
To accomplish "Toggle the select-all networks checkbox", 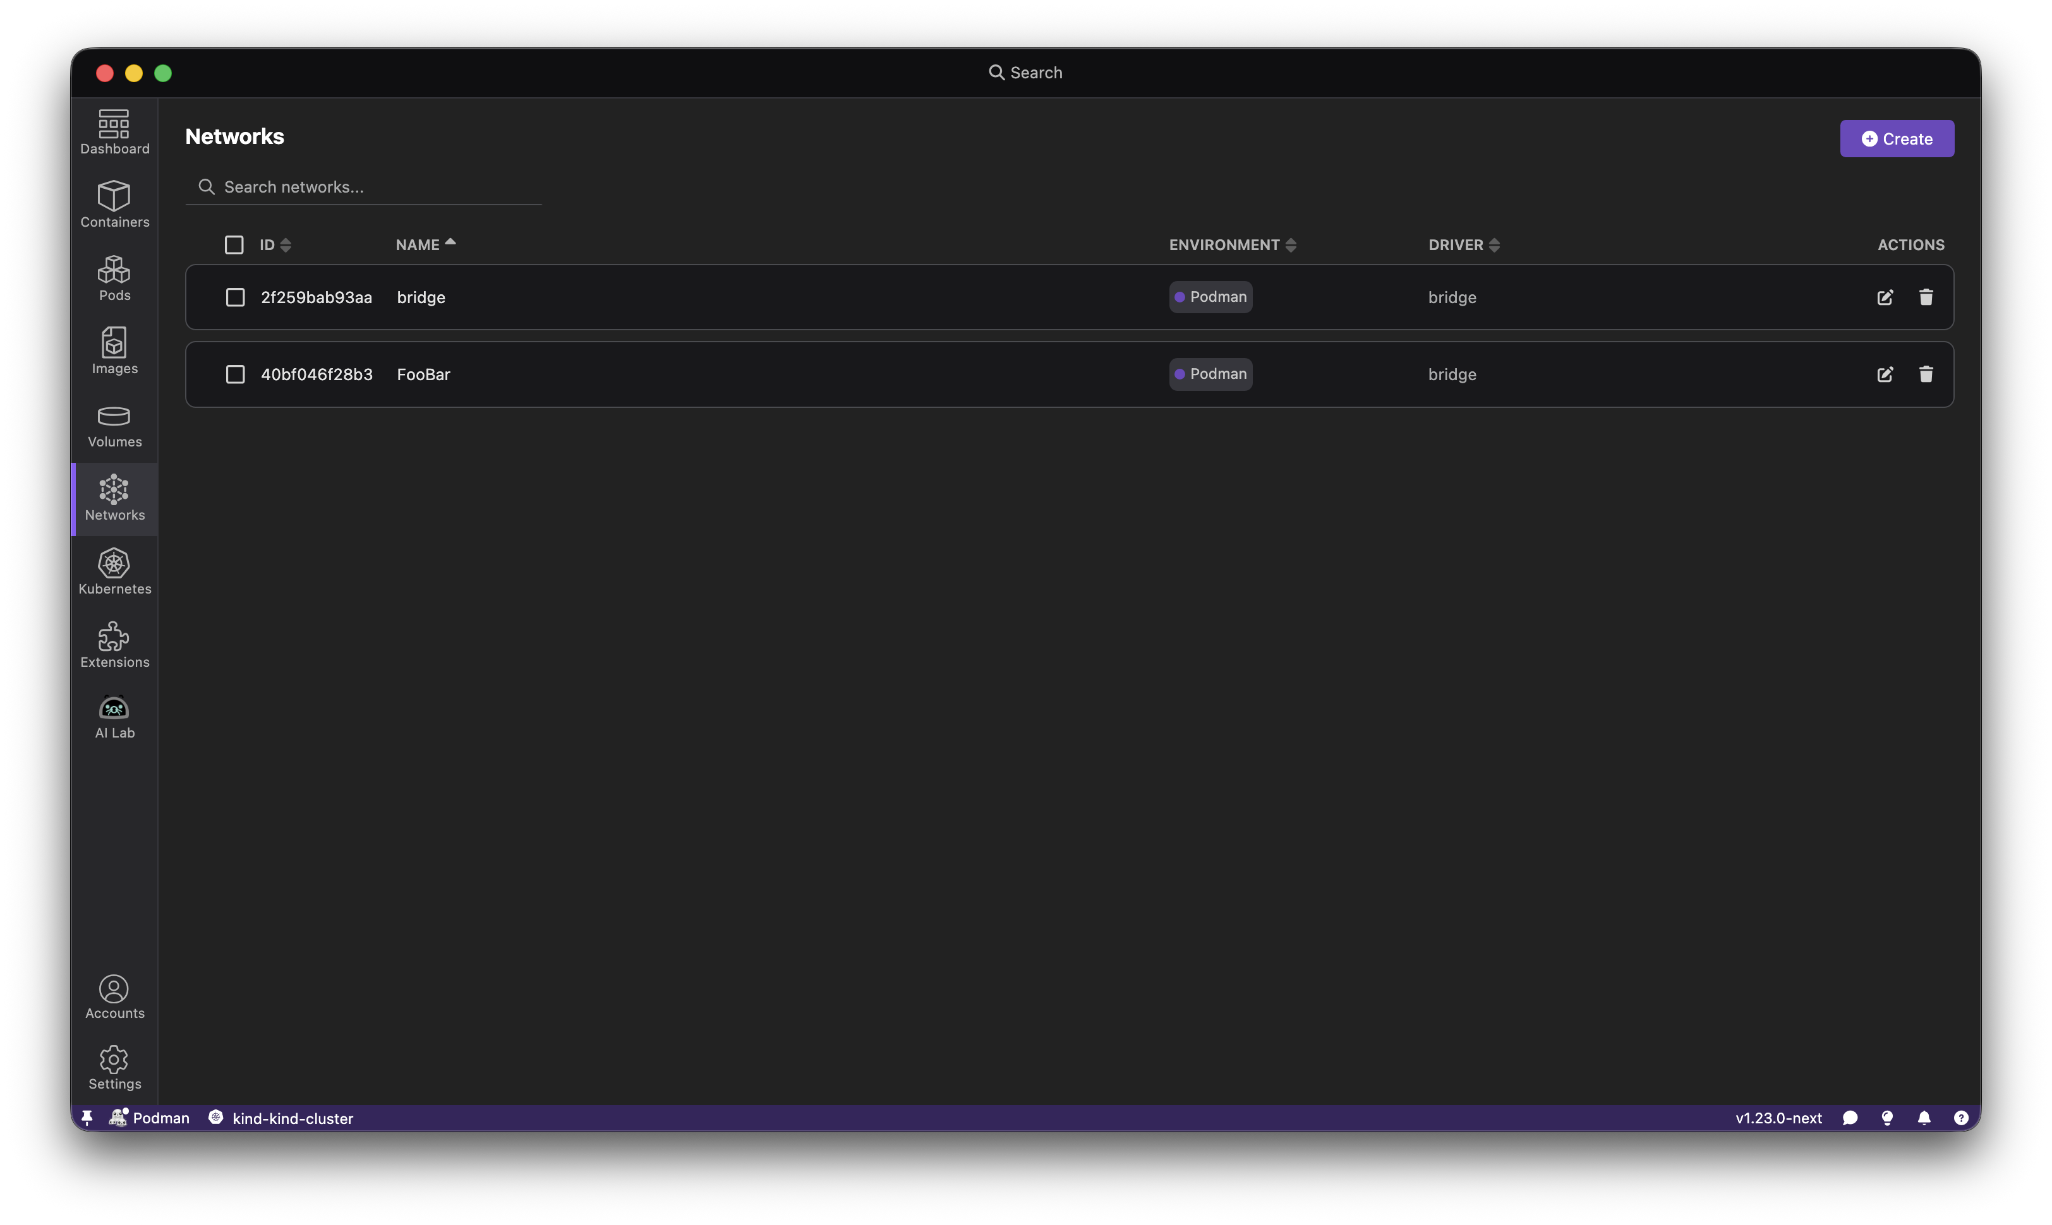I will click(234, 244).
